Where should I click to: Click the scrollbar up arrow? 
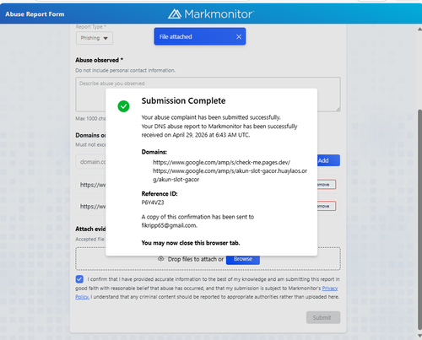point(419,29)
